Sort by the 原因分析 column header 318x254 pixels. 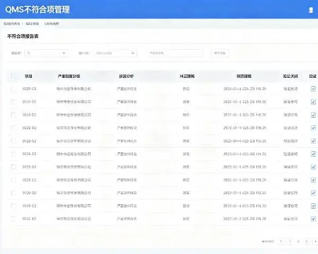point(126,76)
